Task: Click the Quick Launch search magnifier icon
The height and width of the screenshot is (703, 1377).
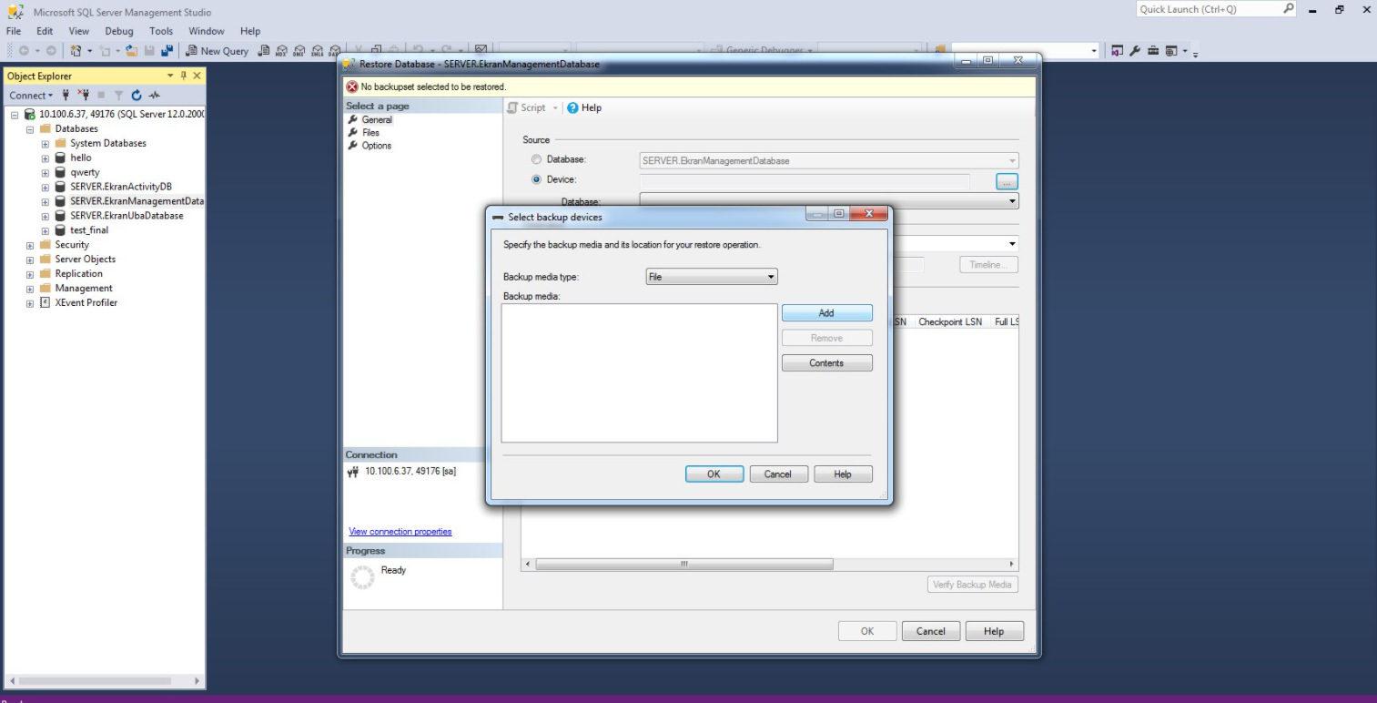Action: (x=1289, y=9)
